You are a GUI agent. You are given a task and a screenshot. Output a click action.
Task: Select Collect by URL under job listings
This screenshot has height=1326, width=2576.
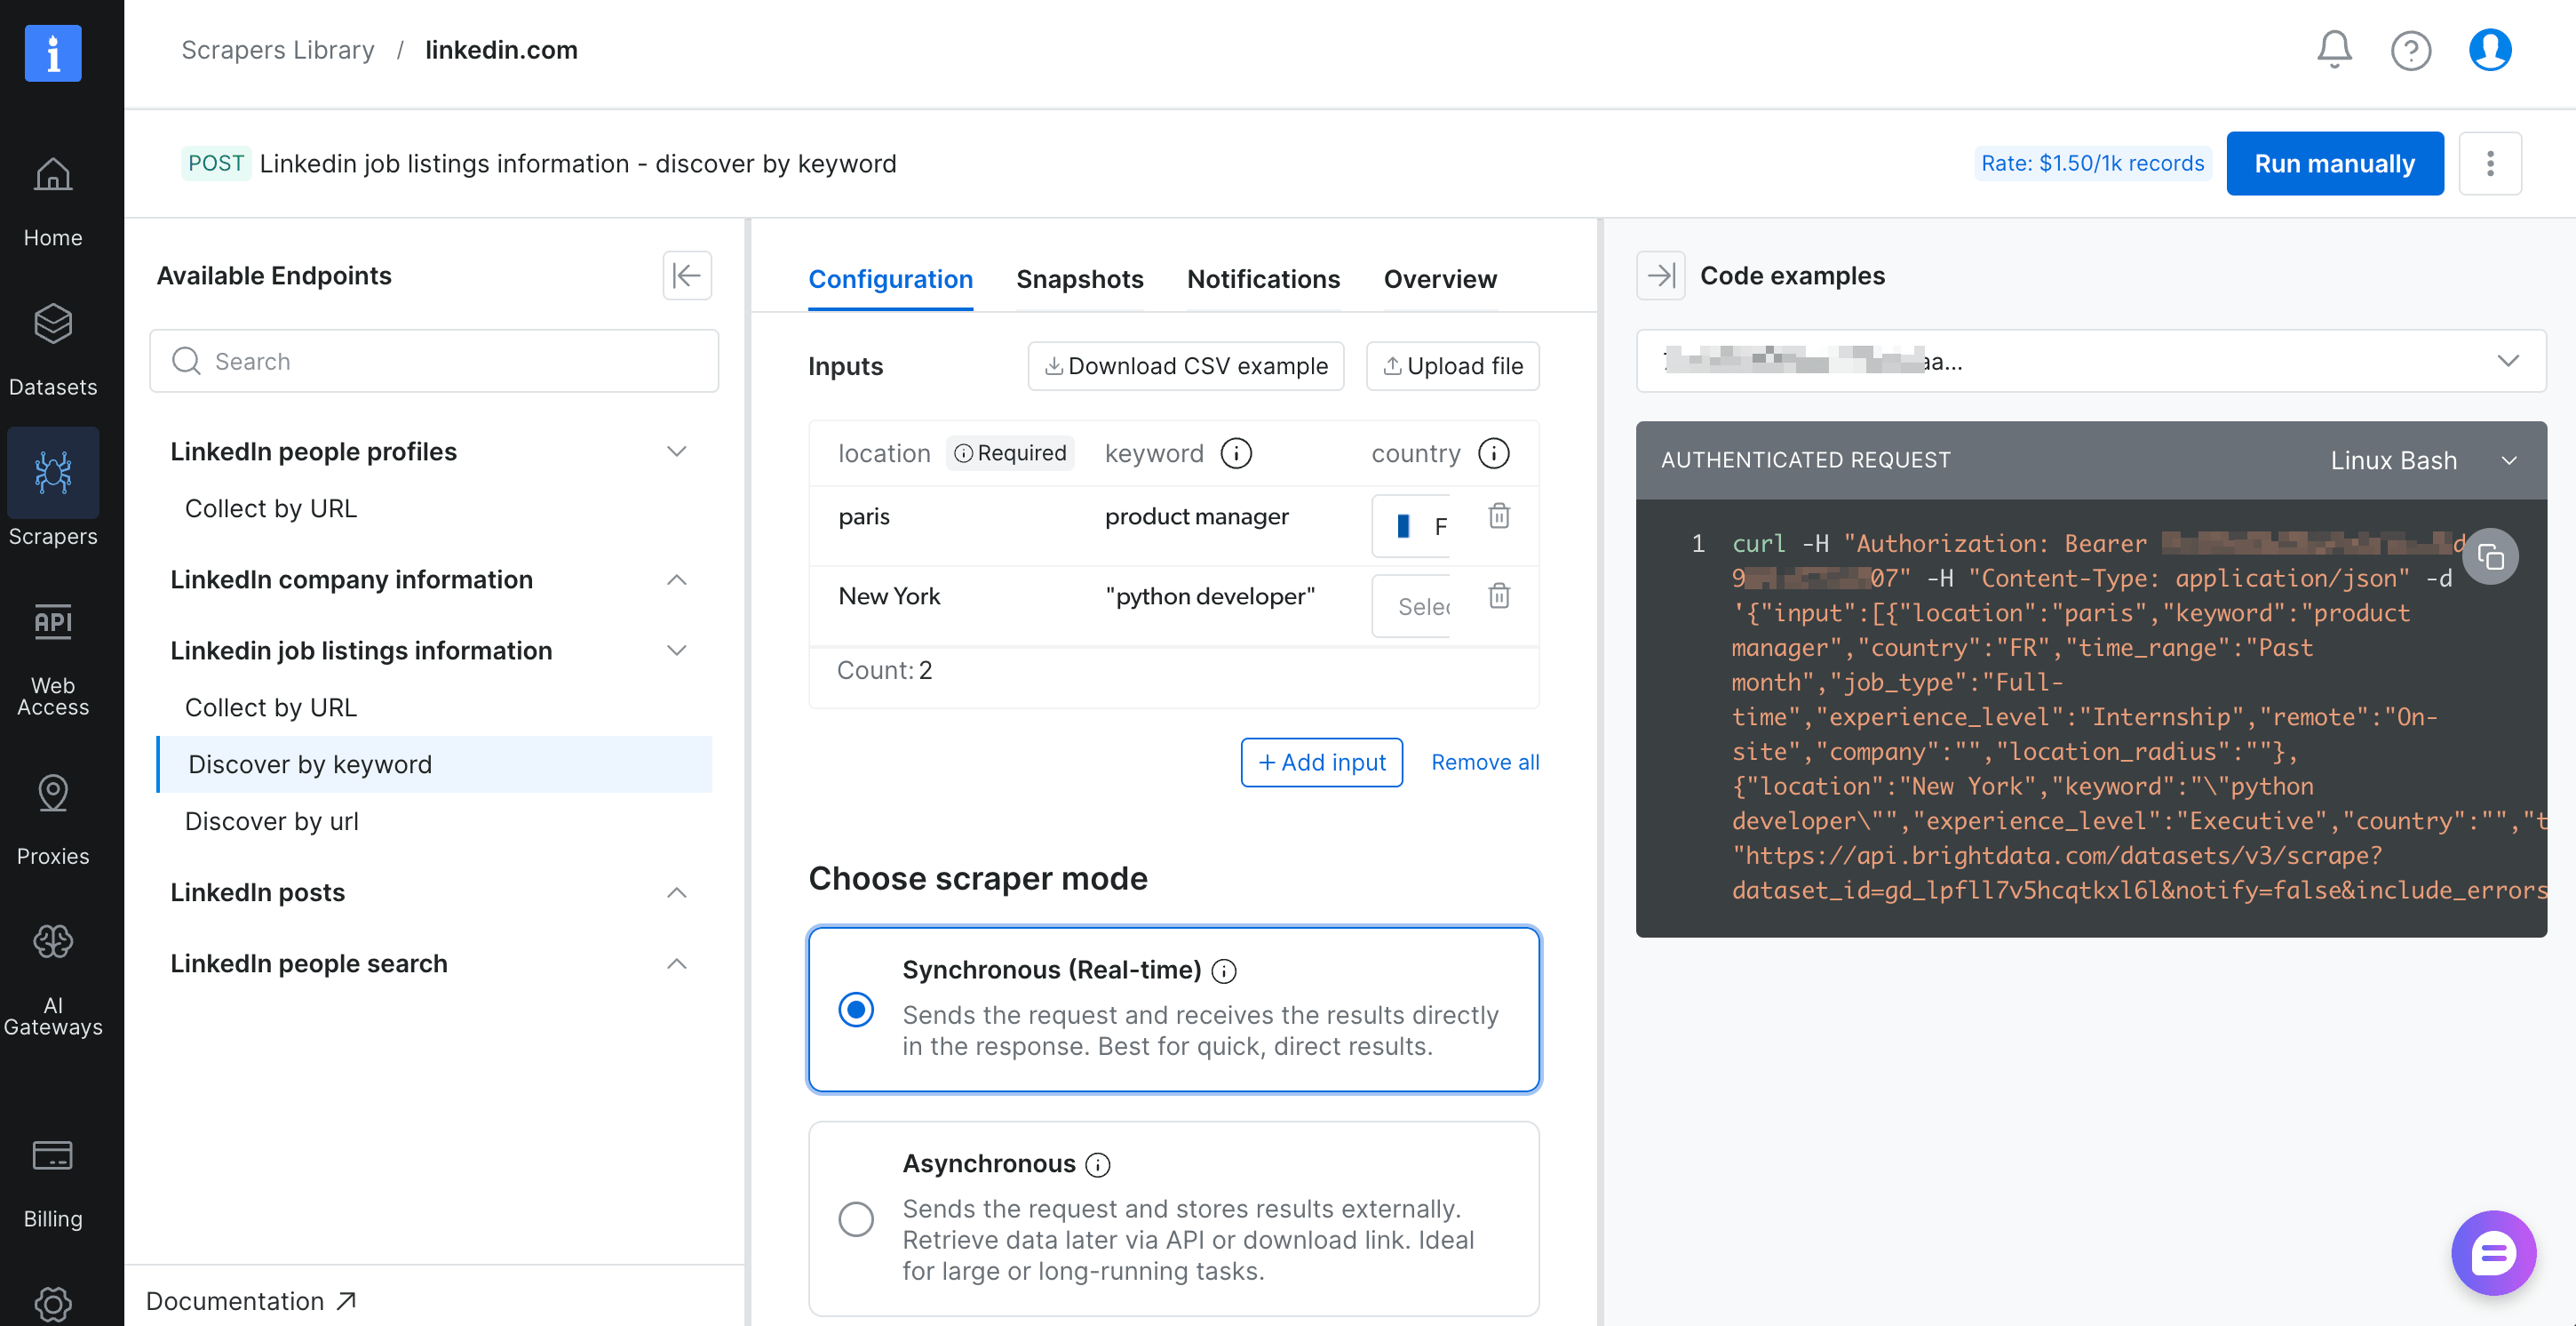pyautogui.click(x=271, y=707)
